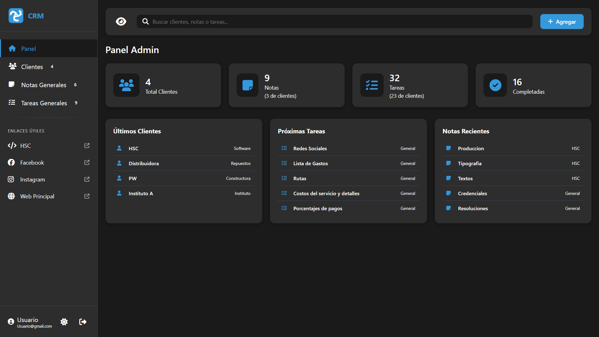Screen dimensions: 599x337
Task: Open Notas Generales section
Action: 49,85
